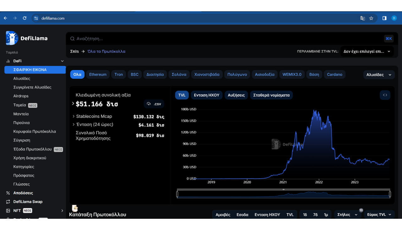Image resolution: width=402 pixels, height=226 pixels.
Task: Click the Όλα τα Πρωτόκολλα breadcrumb
Action: tap(106, 51)
